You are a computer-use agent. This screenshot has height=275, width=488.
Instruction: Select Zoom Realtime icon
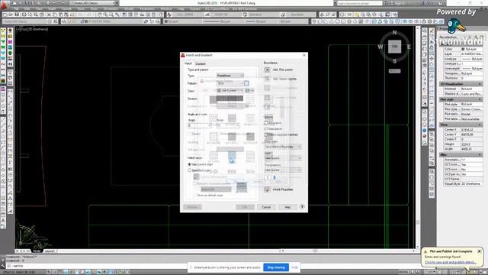(105, 15)
